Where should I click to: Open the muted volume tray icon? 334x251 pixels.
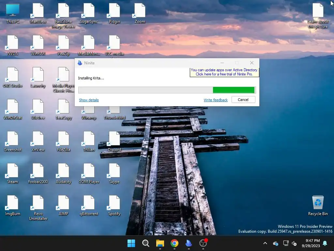[x=294, y=243]
